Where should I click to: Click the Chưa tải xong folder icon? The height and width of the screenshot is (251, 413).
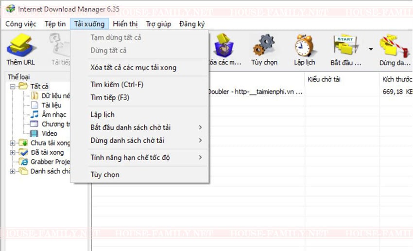point(23,143)
